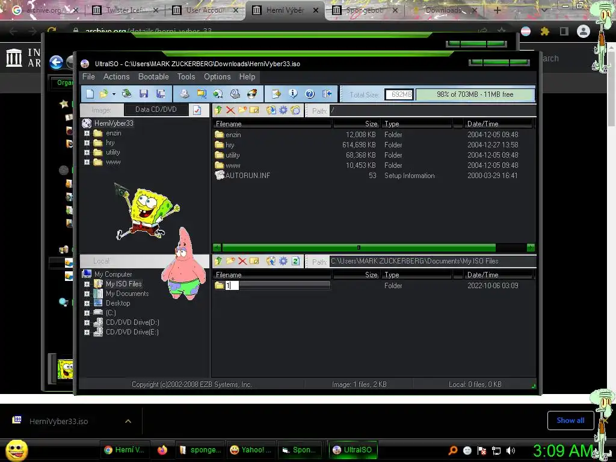Expand the Desktop node in local tree
The width and height of the screenshot is (616, 462).
[87, 303]
